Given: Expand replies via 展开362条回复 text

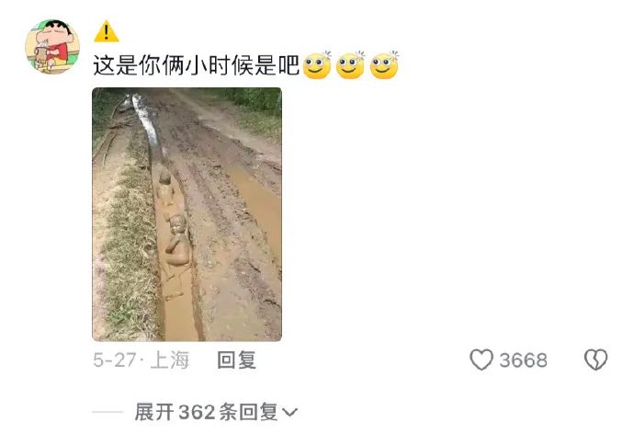Looking at the screenshot, I should pyautogui.click(x=206, y=412).
